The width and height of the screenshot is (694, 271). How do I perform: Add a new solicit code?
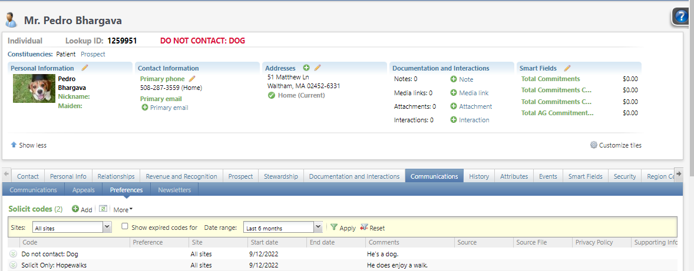click(x=82, y=209)
